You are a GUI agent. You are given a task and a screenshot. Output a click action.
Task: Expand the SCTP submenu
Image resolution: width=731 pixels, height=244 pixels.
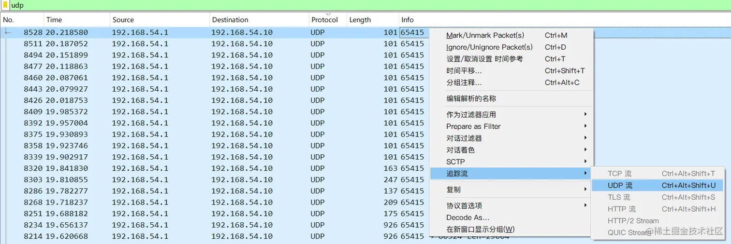511,162
